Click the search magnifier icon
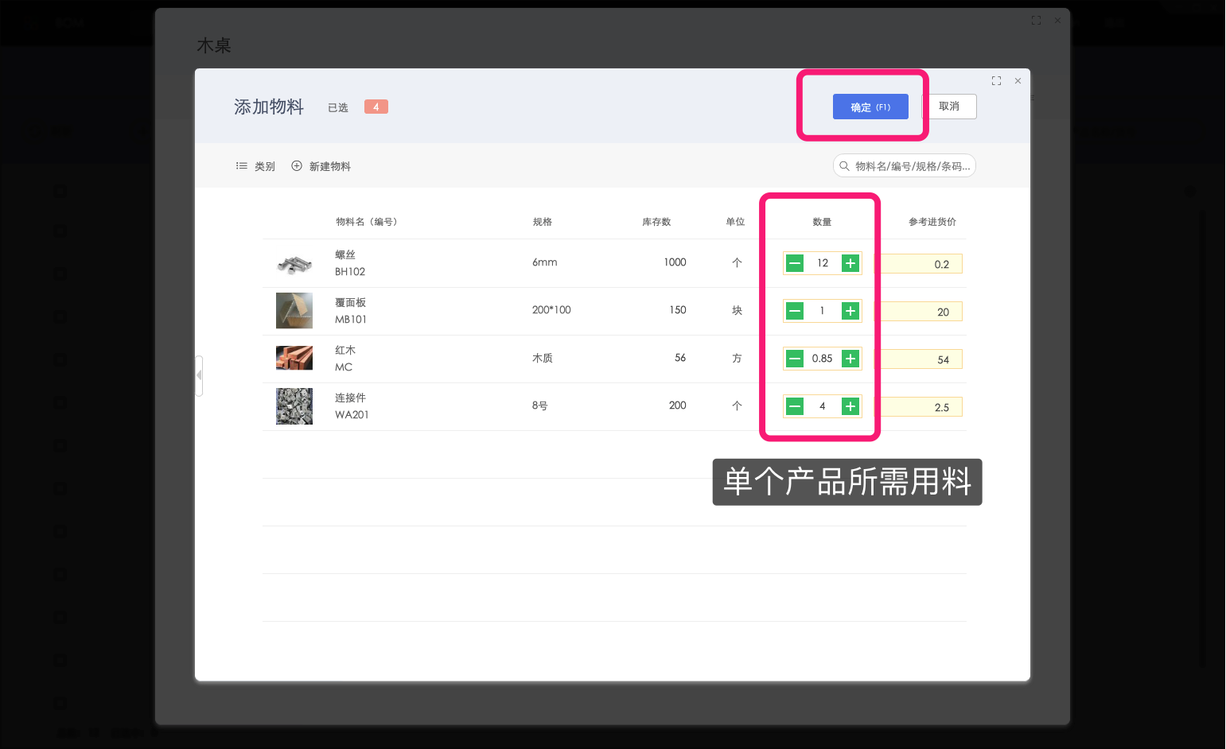The image size is (1226, 749). click(844, 165)
